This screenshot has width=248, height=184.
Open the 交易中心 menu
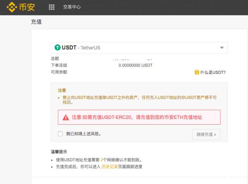coord(72,7)
